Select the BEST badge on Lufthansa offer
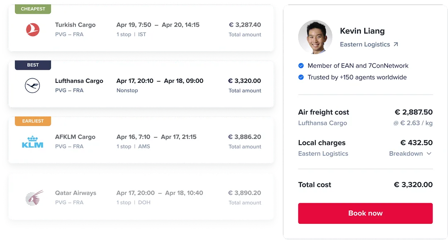The height and width of the screenshot is (240, 448). (33, 65)
